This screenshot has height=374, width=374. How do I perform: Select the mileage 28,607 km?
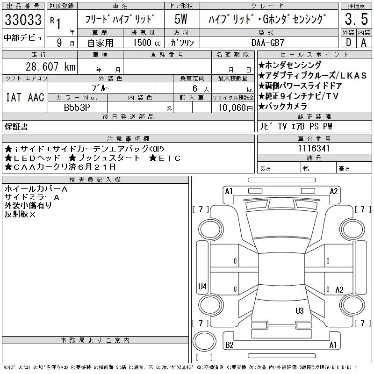click(x=50, y=66)
